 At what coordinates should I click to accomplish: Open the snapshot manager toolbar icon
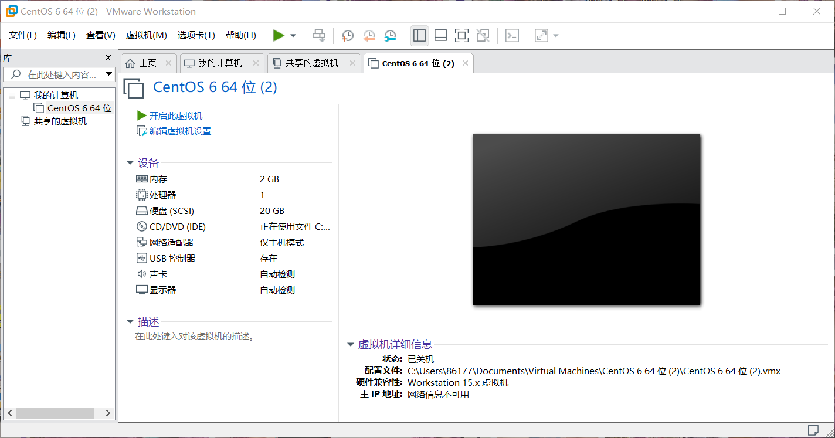pos(390,36)
